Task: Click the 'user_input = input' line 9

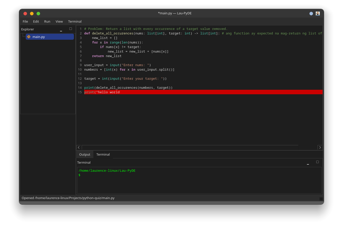Action: [118, 65]
